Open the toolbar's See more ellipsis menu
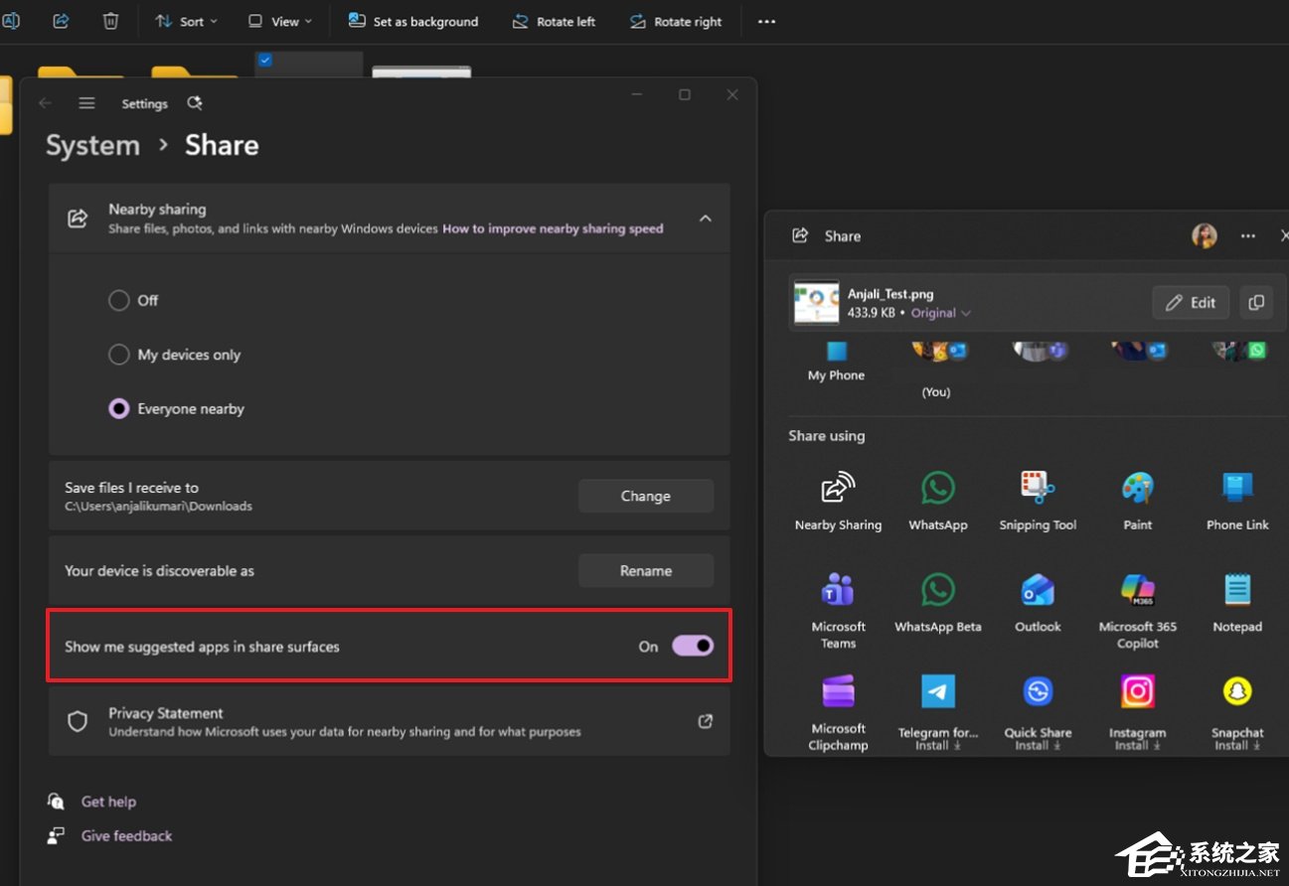Screen dimensions: 1289x886 (766, 22)
